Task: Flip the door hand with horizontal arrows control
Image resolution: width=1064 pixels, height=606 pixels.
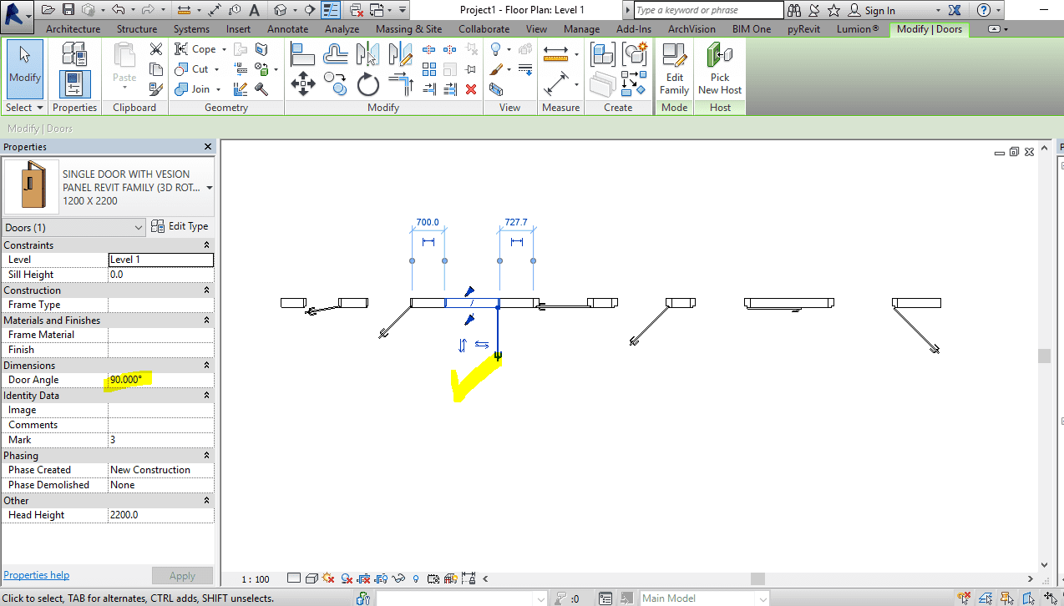Action: point(482,343)
